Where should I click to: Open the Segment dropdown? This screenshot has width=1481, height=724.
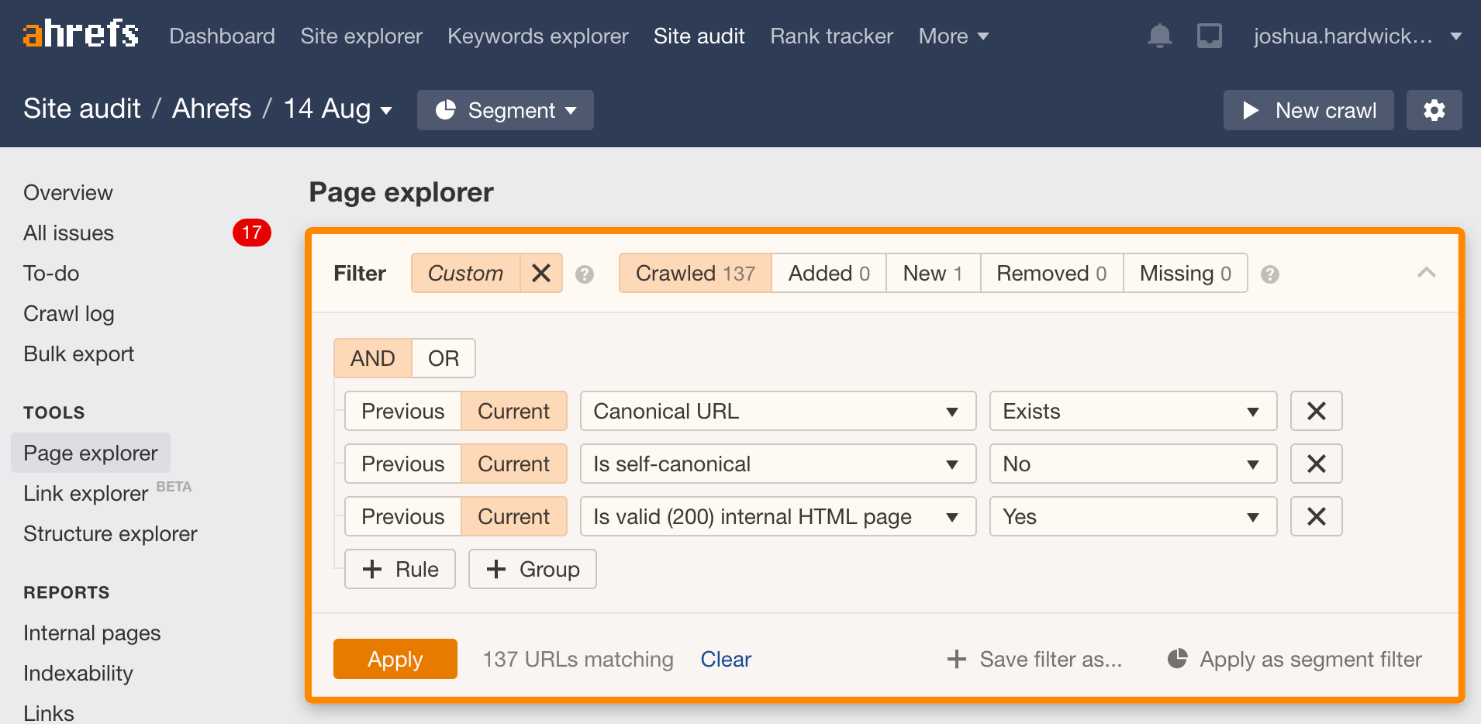(x=506, y=110)
